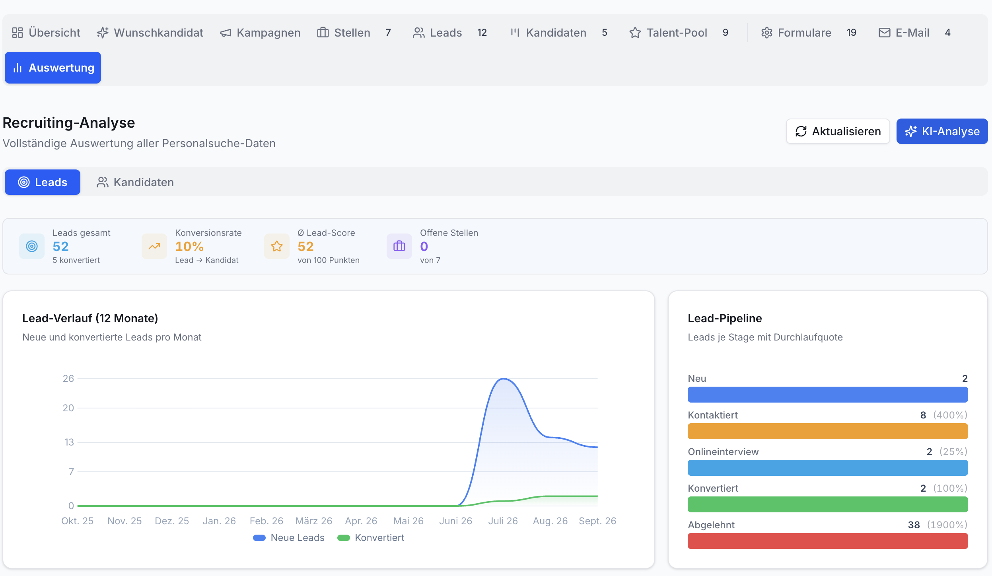Click the Aktualisieren button
Image resolution: width=992 pixels, height=576 pixels.
pos(838,131)
